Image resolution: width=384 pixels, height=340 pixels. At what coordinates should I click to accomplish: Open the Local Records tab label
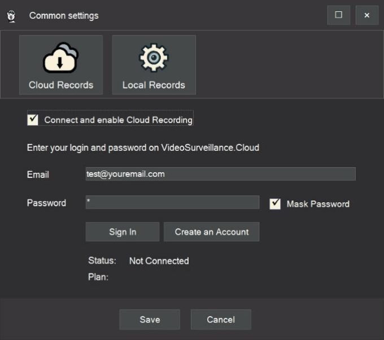coord(154,85)
